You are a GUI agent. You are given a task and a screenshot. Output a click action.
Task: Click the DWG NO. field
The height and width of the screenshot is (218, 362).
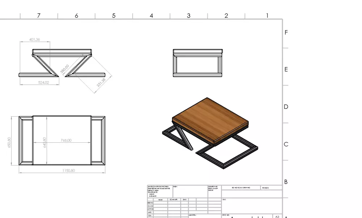click(247, 216)
